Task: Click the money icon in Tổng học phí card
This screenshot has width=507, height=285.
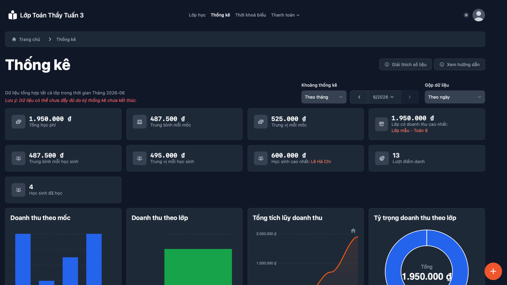Action: point(19,122)
